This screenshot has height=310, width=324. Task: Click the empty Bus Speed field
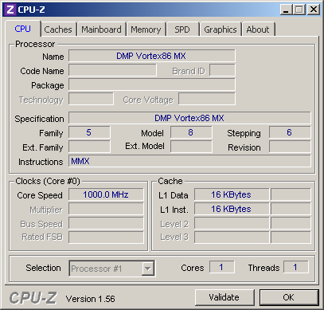click(x=106, y=223)
